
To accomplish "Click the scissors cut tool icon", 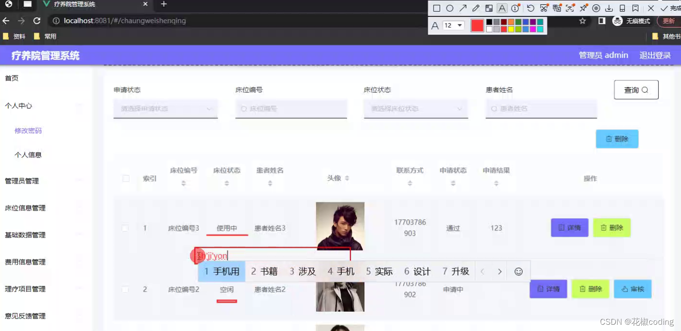I will (x=544, y=8).
